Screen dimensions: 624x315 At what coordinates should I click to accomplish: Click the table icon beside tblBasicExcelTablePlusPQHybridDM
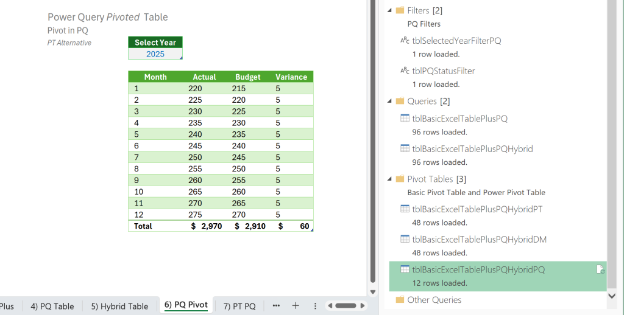[405, 239]
